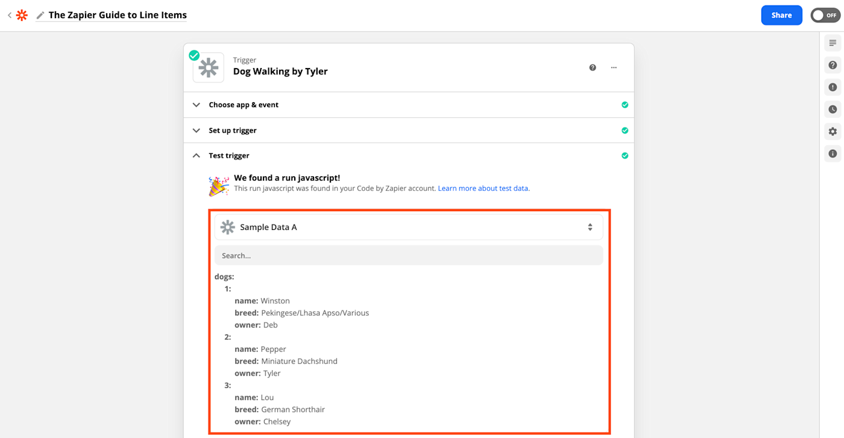The width and height of the screenshot is (844, 438).
Task: Click the up-down arrows of sample selector
Action: 590,227
